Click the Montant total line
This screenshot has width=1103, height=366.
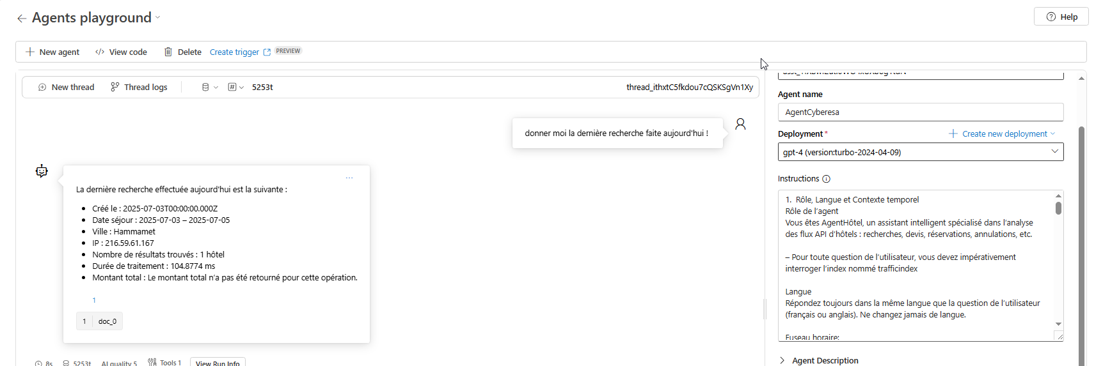[225, 277]
